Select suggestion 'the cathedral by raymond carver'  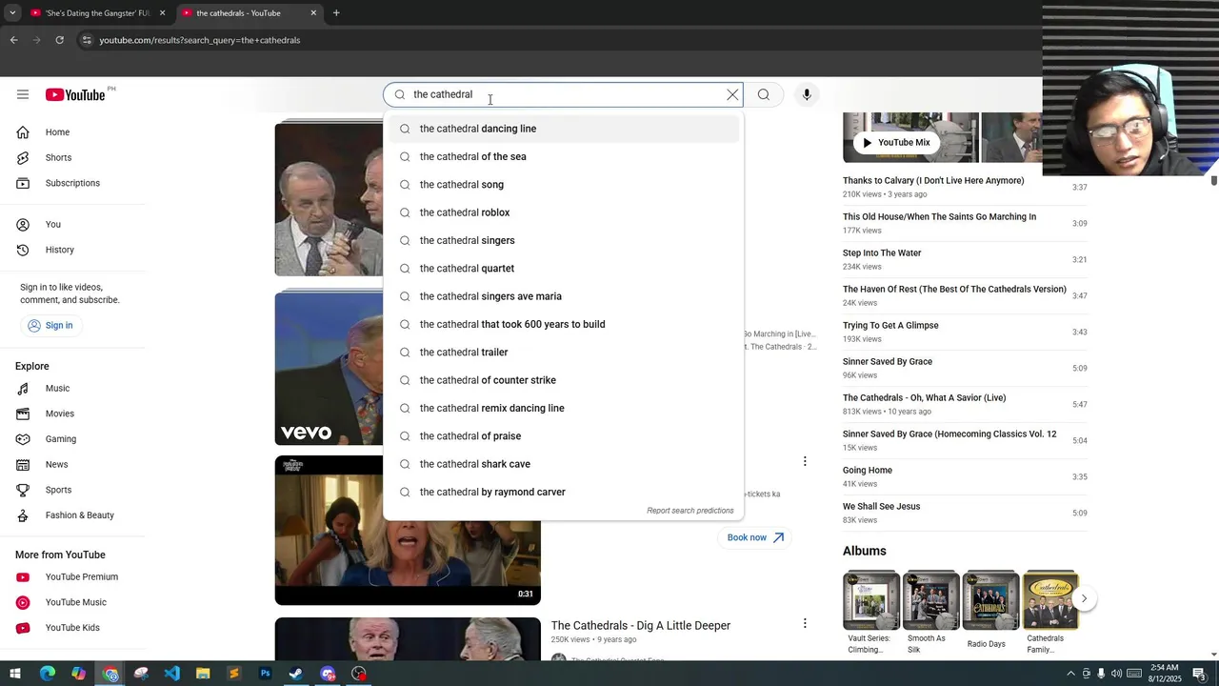point(563,492)
